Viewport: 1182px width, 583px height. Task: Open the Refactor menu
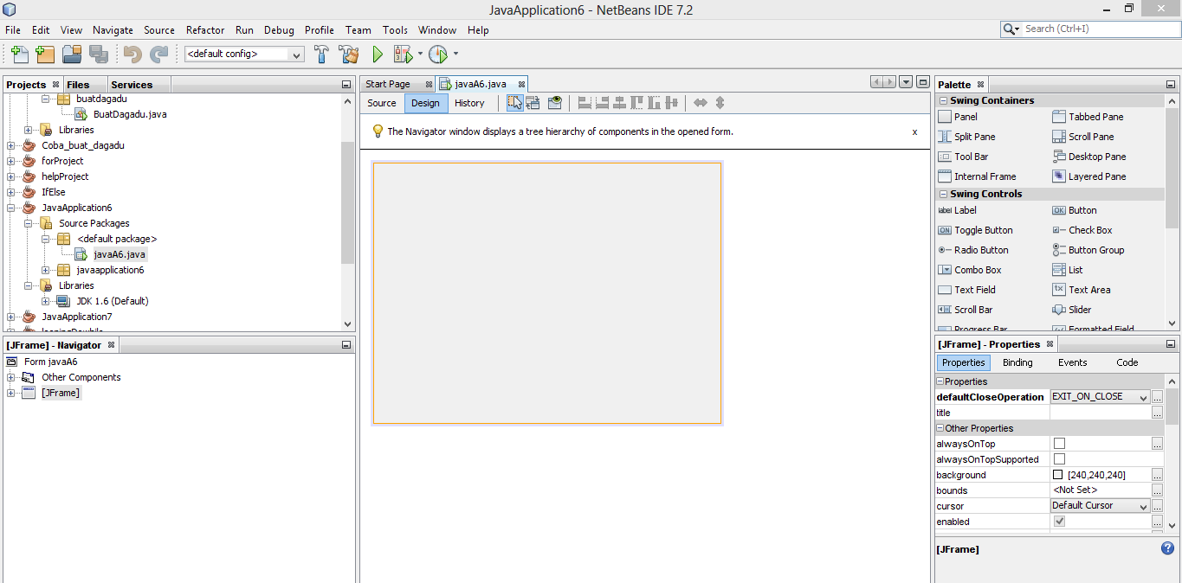(x=205, y=29)
